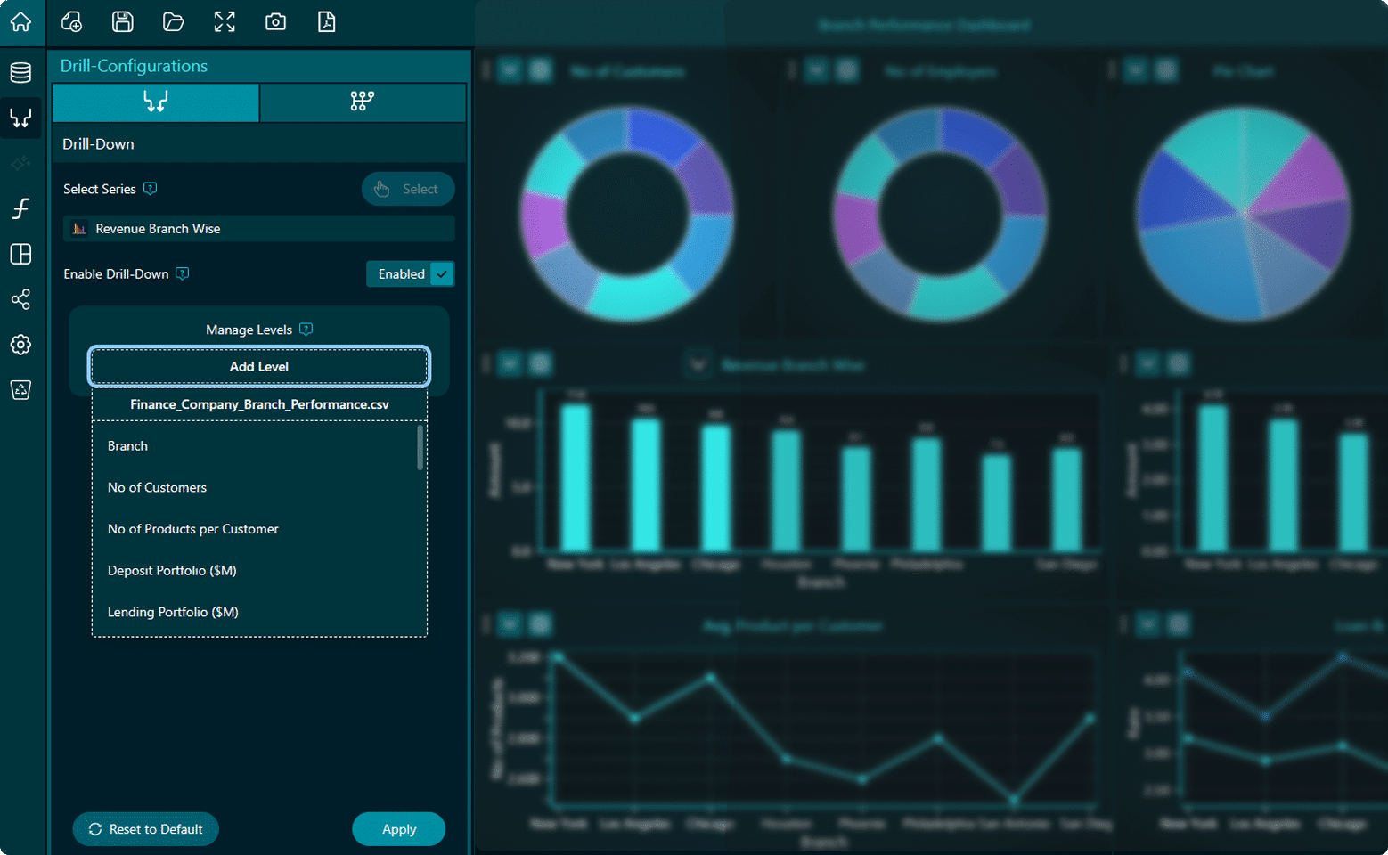This screenshot has width=1388, height=855.
Task: Switch to the hierarchy drill tab
Action: [362, 102]
